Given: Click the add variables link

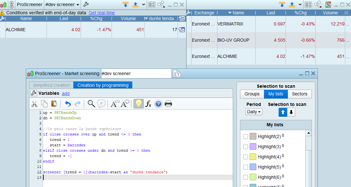Looking at the screenshot, I should pyautogui.click(x=66, y=93).
